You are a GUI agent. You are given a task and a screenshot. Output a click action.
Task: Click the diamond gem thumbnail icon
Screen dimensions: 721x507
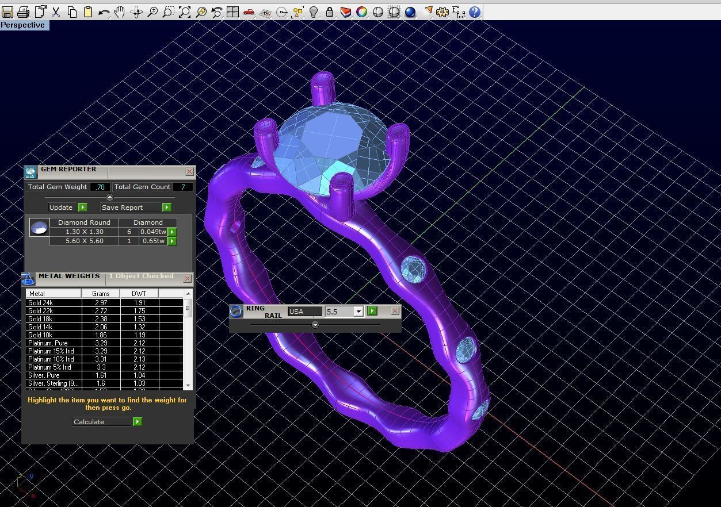39,228
